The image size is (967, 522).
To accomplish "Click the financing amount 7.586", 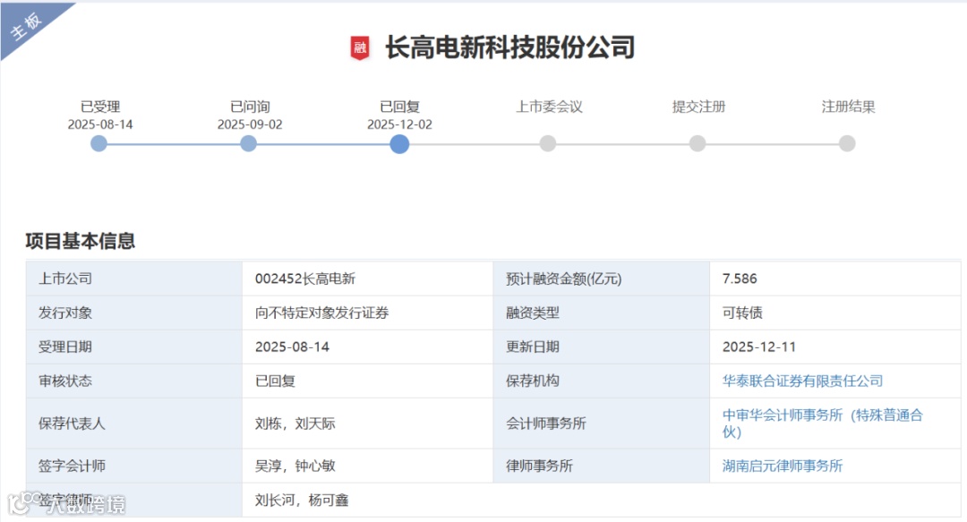I will [x=740, y=278].
